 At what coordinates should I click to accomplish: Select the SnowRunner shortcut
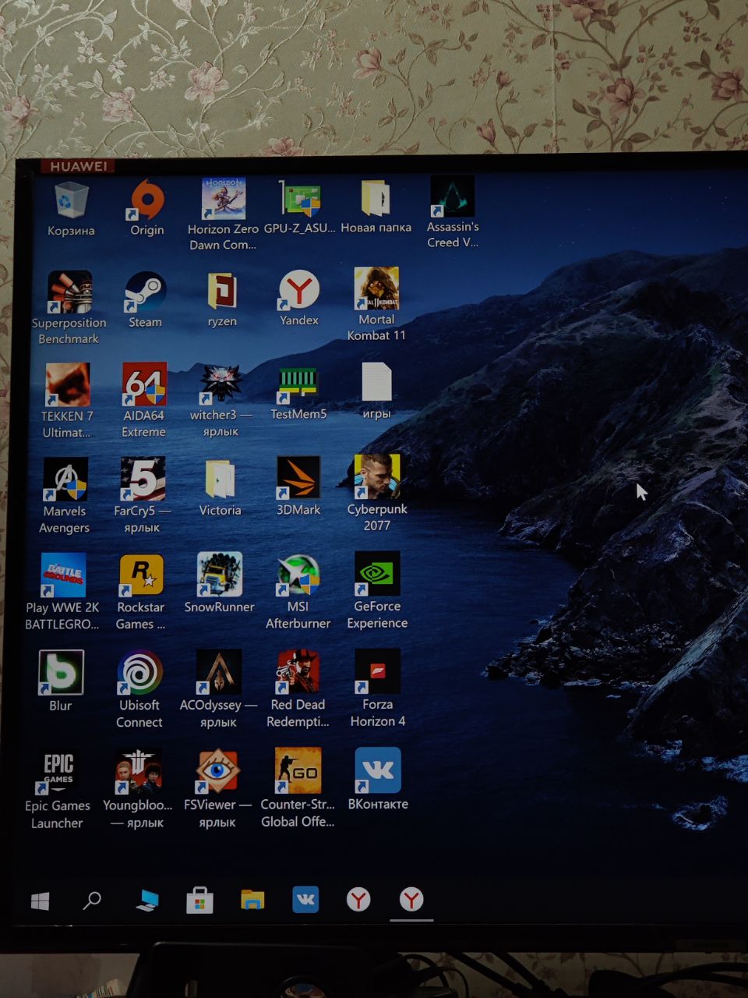(219, 575)
